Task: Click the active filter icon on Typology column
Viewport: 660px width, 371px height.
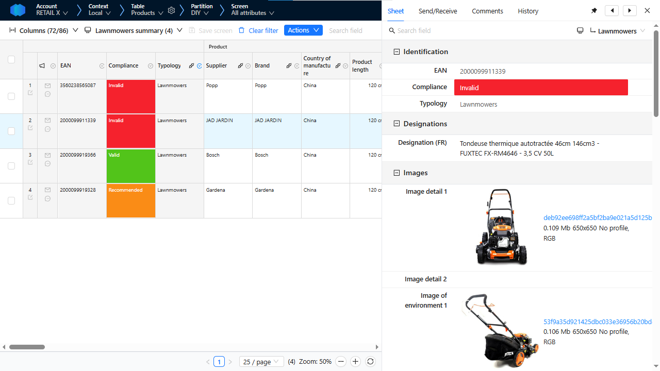Action: point(199,65)
